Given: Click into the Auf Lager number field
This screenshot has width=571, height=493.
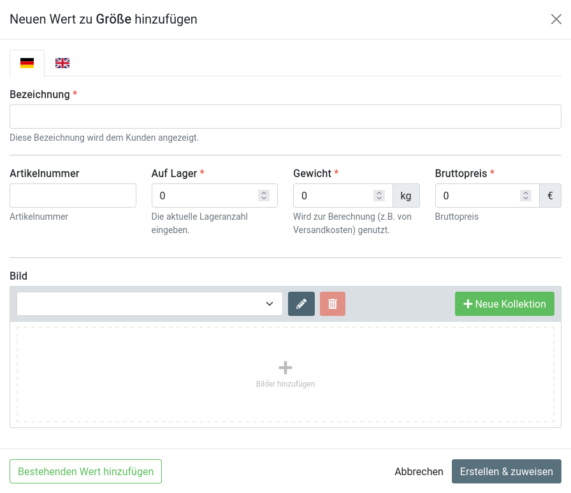Looking at the screenshot, I should [204, 196].
